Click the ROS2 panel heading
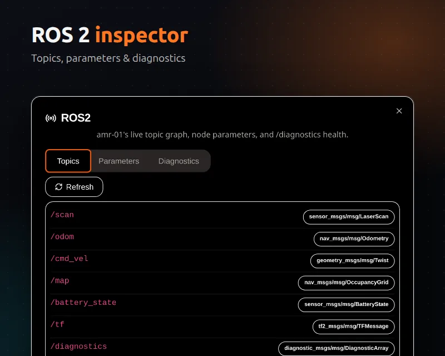This screenshot has height=356, width=445. (x=76, y=118)
